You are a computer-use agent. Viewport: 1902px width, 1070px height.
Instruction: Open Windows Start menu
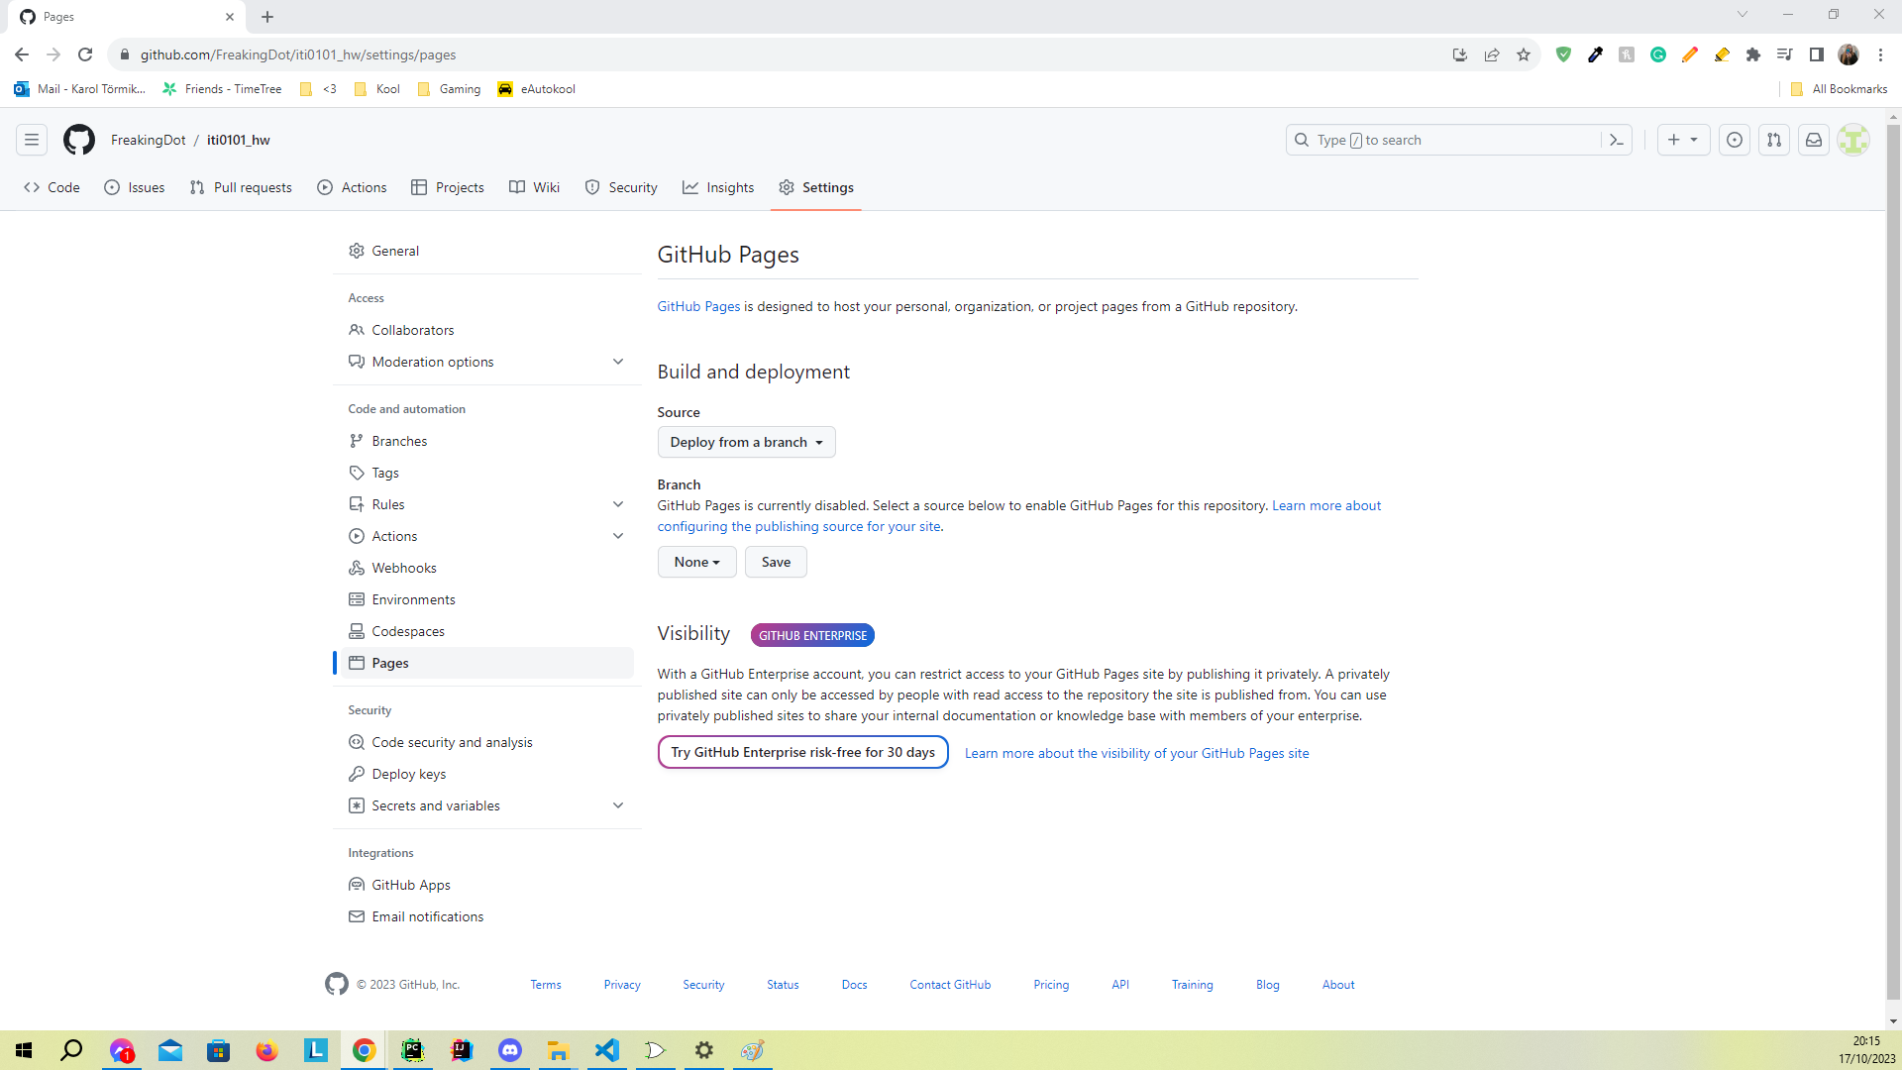tap(24, 1050)
